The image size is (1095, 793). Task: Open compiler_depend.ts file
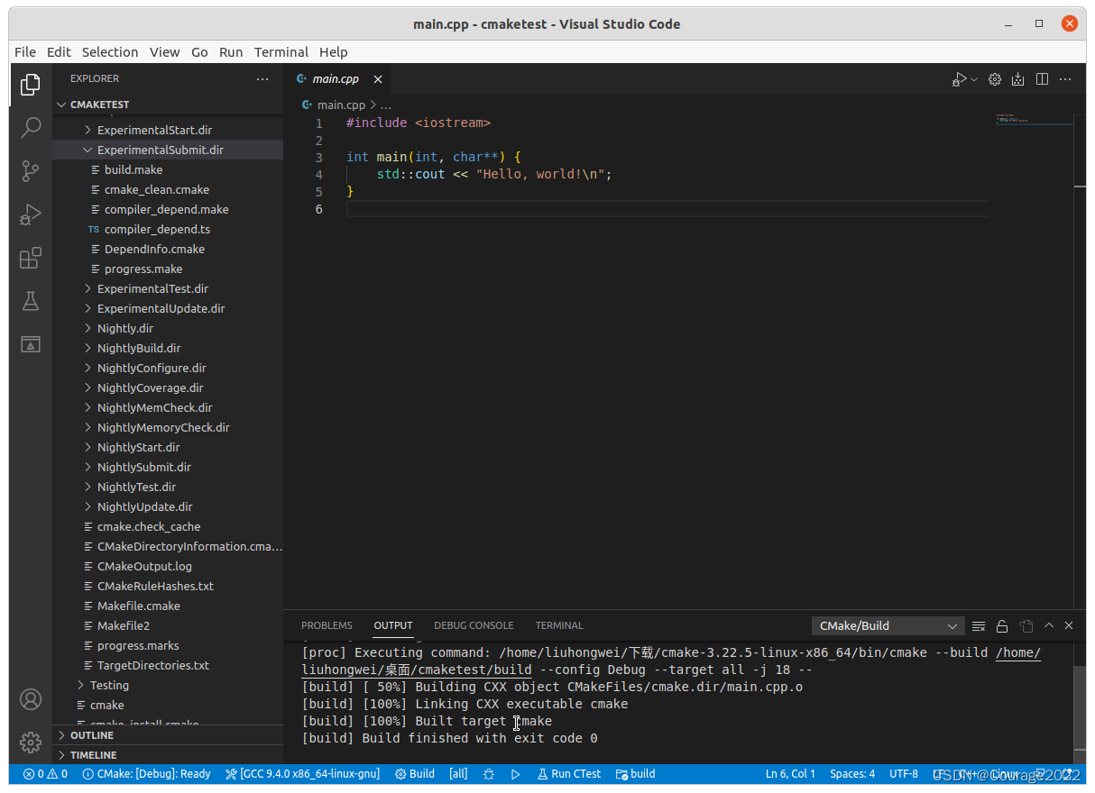(x=168, y=230)
